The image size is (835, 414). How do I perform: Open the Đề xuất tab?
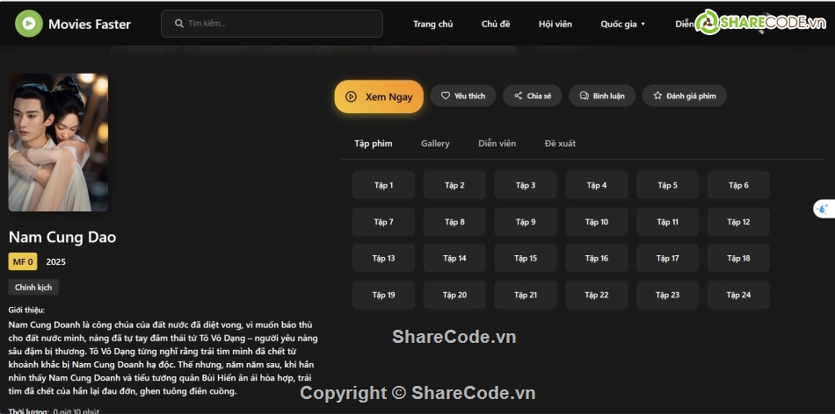560,143
